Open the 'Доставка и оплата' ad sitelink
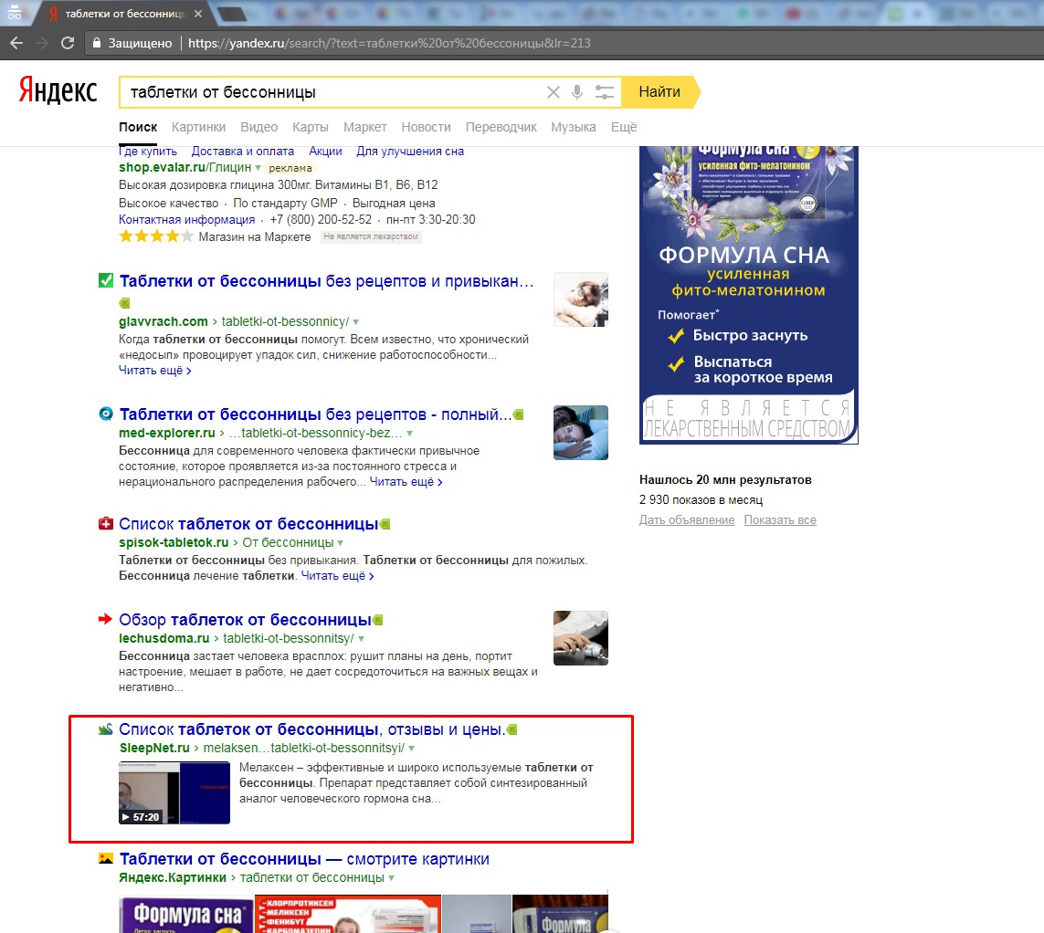The width and height of the screenshot is (1044, 933). tap(242, 151)
